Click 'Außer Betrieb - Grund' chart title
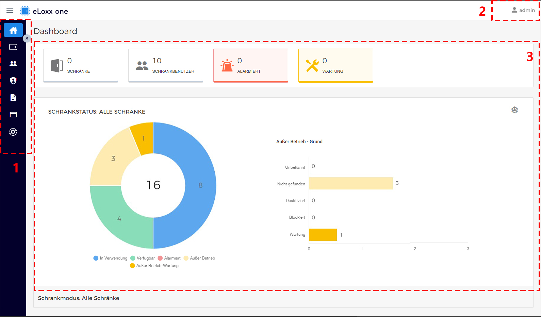This screenshot has width=541, height=317. 299,141
